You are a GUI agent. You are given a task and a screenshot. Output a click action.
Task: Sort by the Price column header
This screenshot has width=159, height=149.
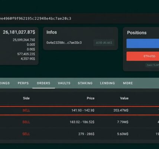(91, 98)
